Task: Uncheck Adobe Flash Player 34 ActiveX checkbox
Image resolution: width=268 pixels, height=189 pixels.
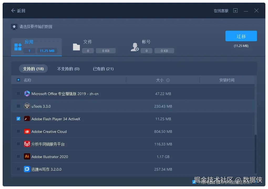Action: click(18, 119)
